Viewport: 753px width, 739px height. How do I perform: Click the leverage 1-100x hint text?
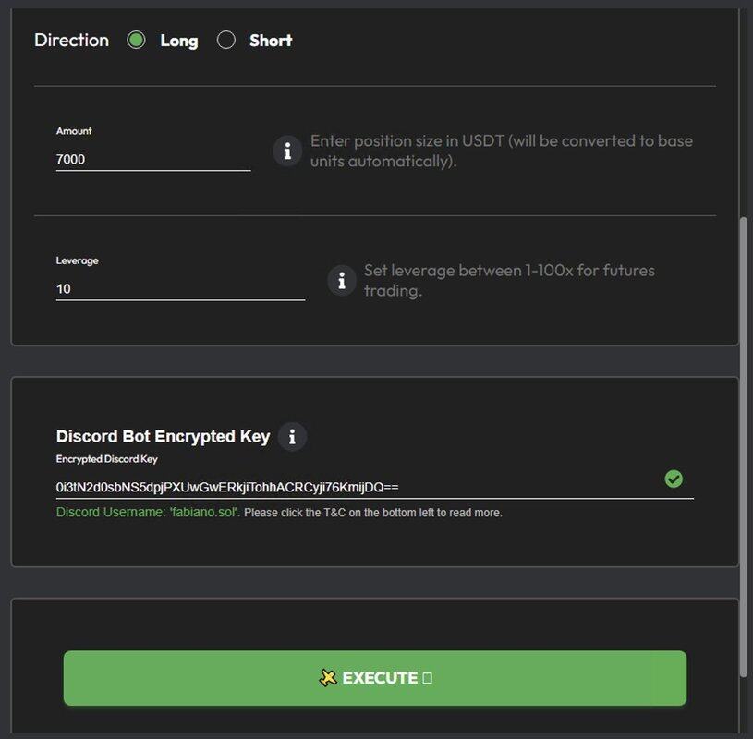tap(509, 280)
